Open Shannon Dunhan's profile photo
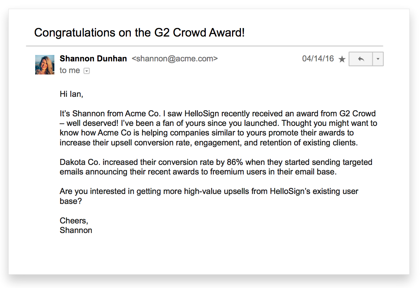Screen dimensions: 420x288 click(x=45, y=65)
